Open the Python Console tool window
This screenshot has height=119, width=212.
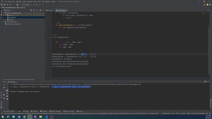click(69, 111)
